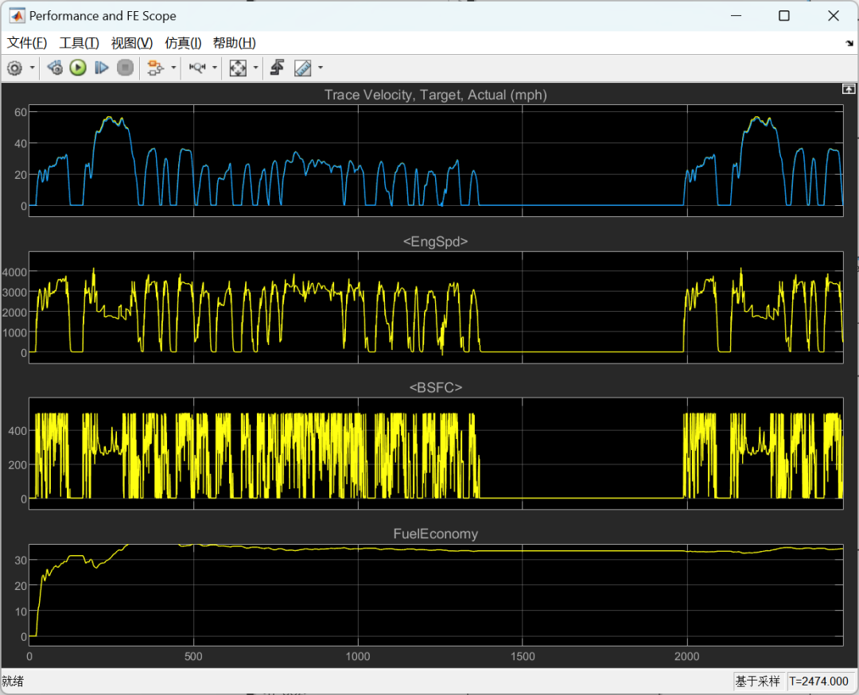Click the maximize axes icon above the plots
This screenshot has height=695, width=859.
pyautogui.click(x=849, y=89)
